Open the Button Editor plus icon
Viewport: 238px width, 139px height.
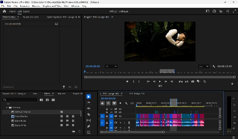point(232,84)
